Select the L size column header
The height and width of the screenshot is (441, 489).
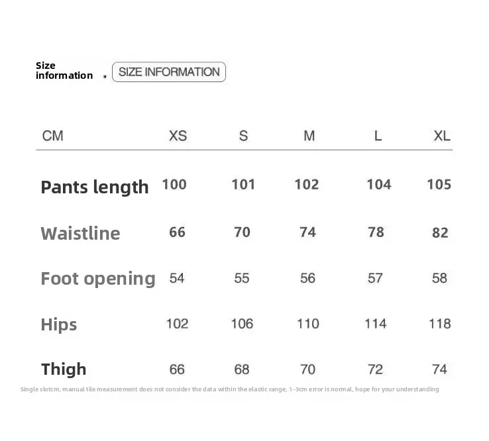pos(378,136)
